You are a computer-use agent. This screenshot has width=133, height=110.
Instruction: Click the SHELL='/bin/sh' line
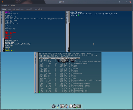tap(11, 32)
